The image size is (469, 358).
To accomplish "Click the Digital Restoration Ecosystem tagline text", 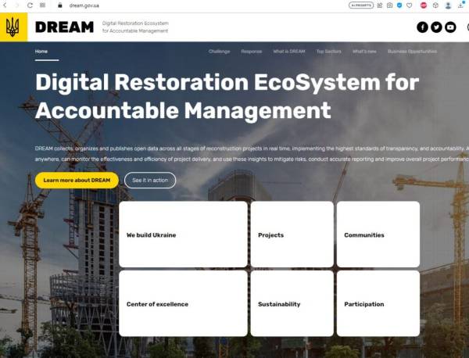I will [x=135, y=27].
